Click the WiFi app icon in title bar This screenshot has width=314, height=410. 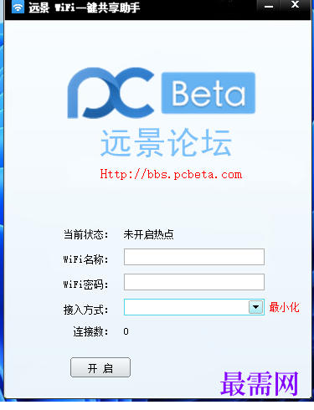18,7
